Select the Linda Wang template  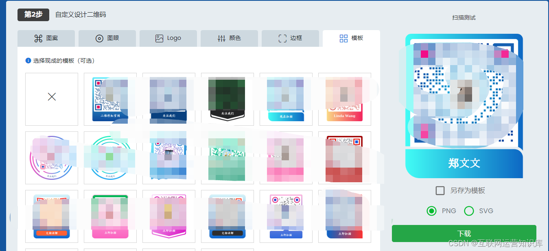[x=345, y=99]
